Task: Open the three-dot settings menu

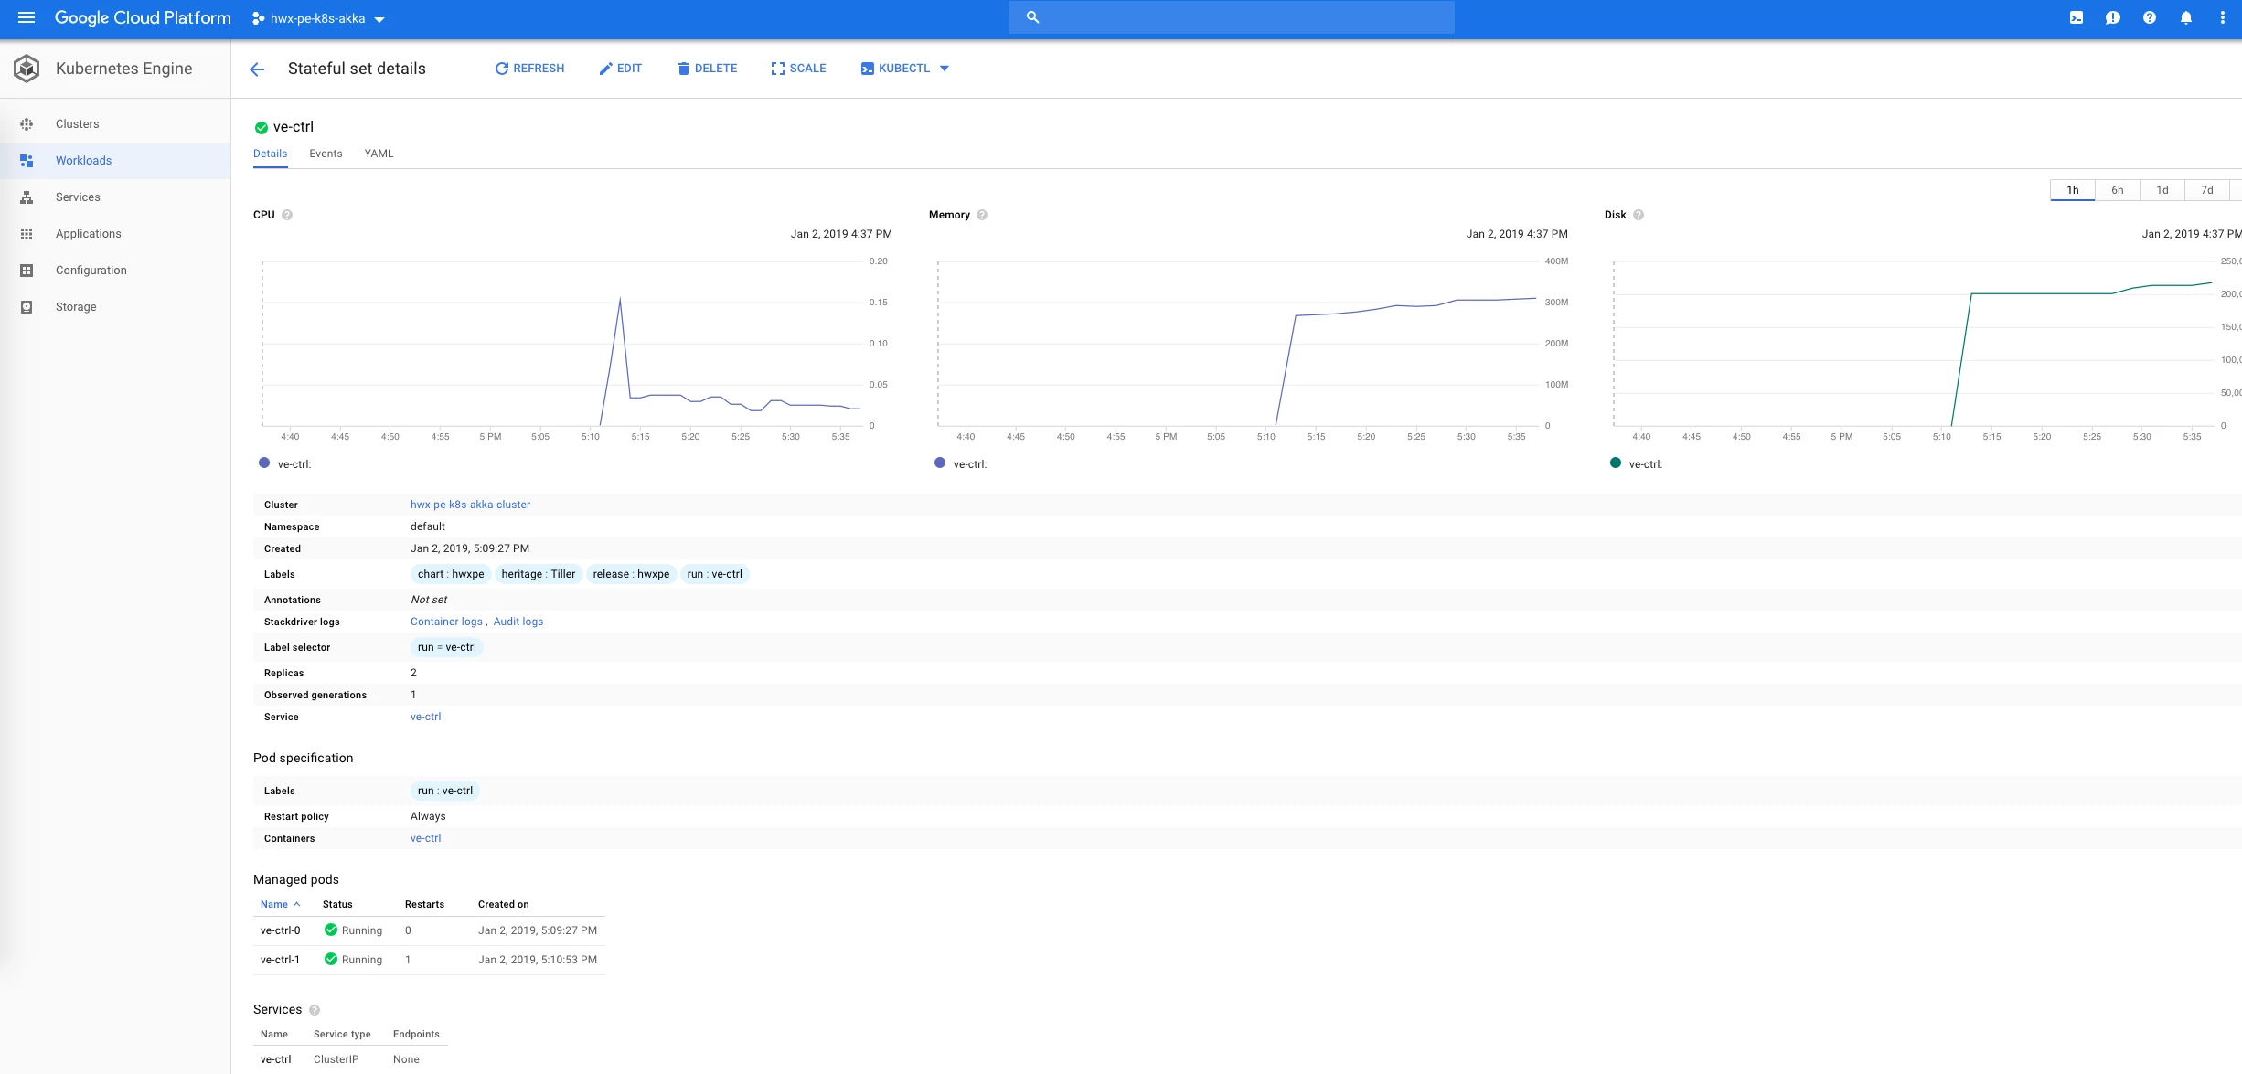Action: [2223, 17]
